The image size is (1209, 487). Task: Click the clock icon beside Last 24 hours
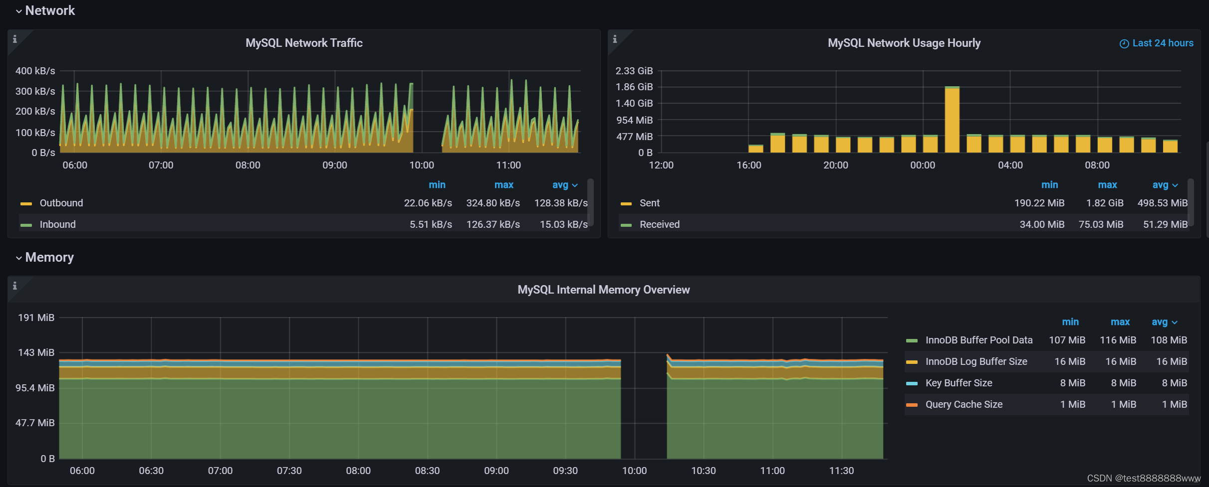[x=1124, y=44]
